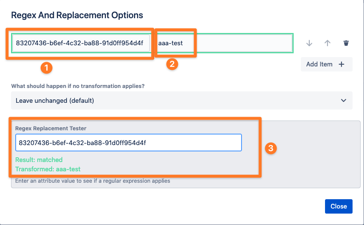364x225 pixels.
Task: Focus the regex pattern field with the UUID
Action: coord(81,43)
